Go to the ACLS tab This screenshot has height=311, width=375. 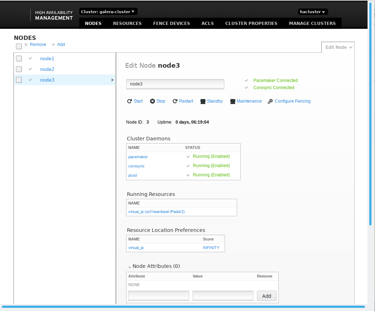(x=208, y=24)
